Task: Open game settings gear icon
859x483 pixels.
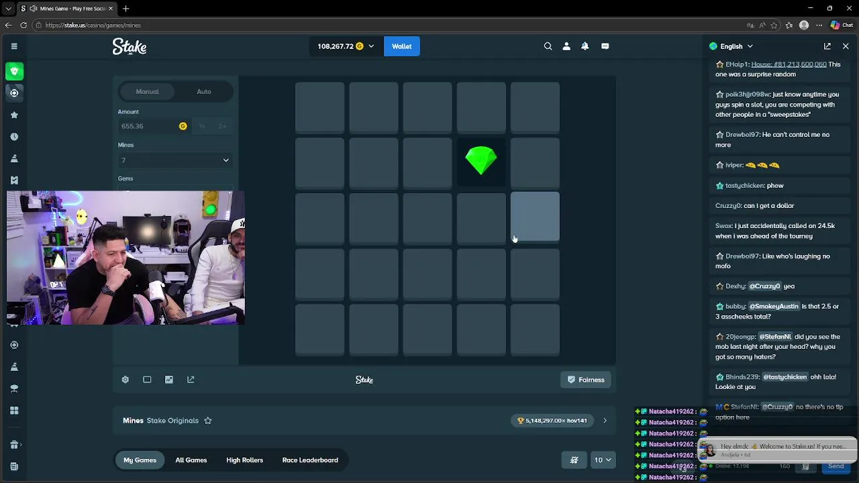Action: [x=125, y=380]
